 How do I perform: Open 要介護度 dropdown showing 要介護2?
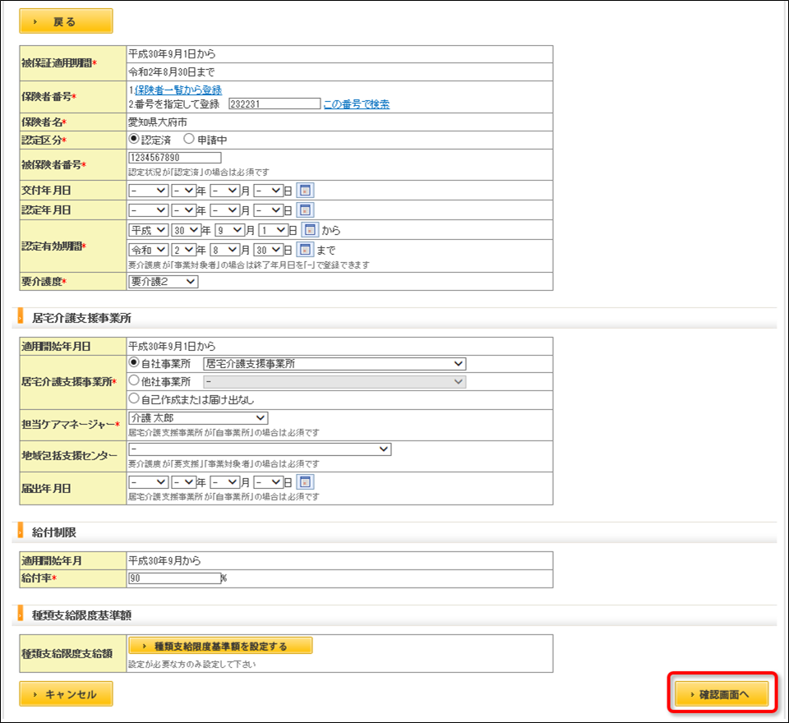point(164,282)
